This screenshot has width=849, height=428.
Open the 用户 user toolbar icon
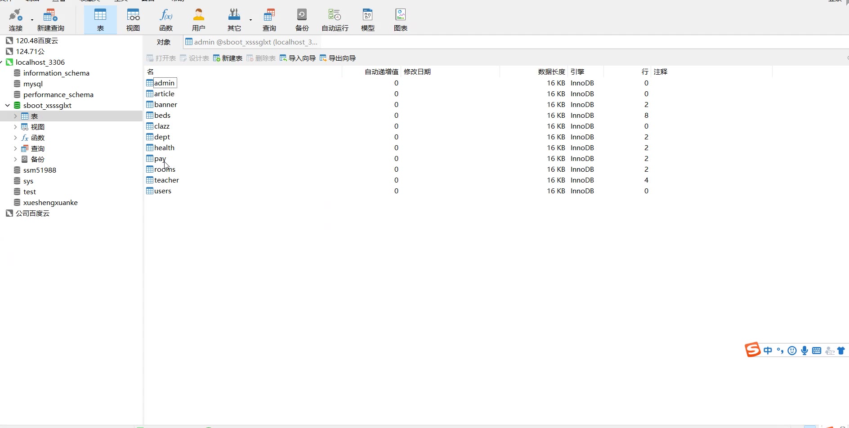[x=199, y=20]
